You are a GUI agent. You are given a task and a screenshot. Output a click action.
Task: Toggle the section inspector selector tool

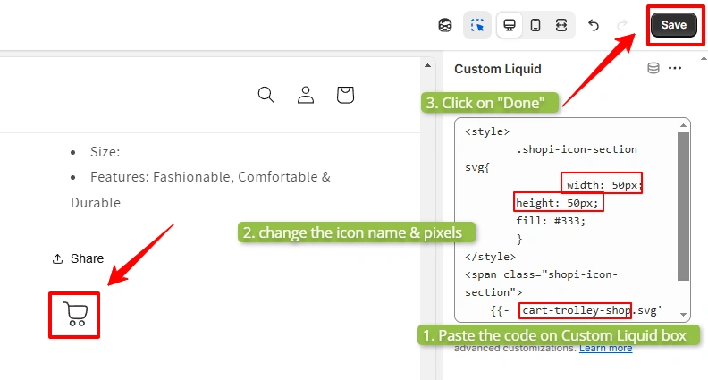477,25
